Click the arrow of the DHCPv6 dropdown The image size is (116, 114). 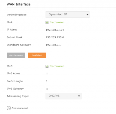coord(79,96)
